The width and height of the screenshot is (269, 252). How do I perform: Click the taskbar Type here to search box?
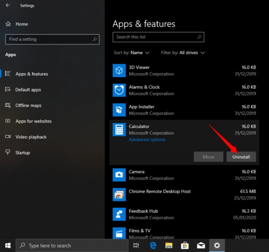point(72,245)
